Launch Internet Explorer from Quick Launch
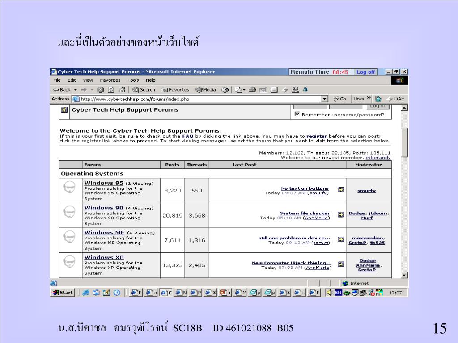 pyautogui.click(x=85, y=293)
